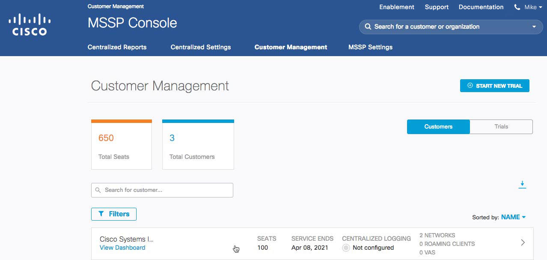The height and width of the screenshot is (260, 547).
Task: Click the funnel icon on Filters
Action: pos(101,214)
